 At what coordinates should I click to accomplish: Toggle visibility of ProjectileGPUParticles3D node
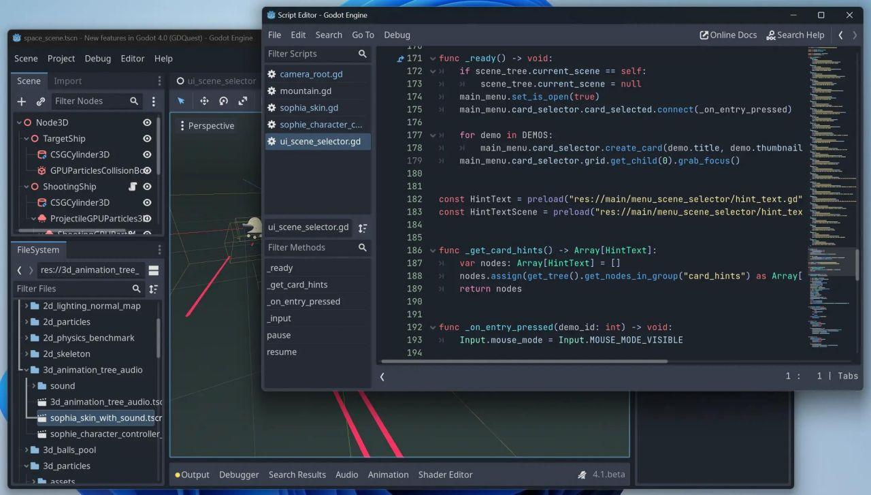point(147,219)
